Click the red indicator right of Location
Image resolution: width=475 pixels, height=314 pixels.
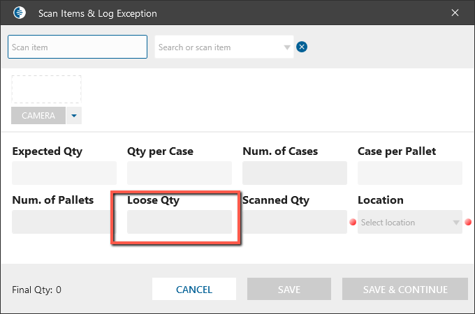coord(468,223)
